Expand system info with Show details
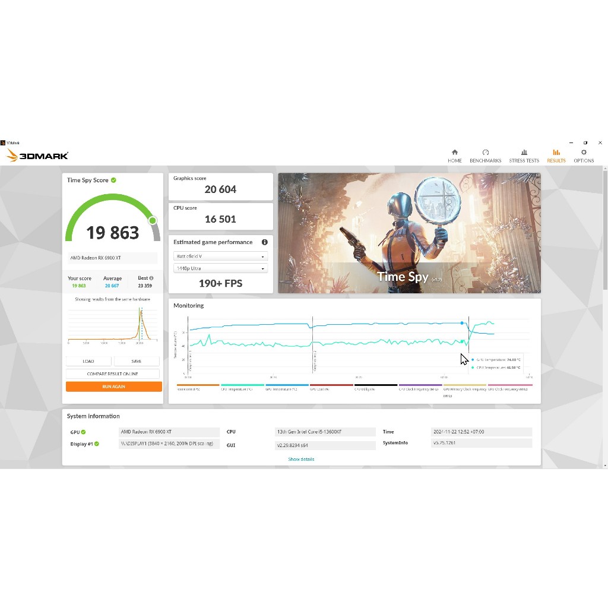Screen dimensions: 608x608 301,459
